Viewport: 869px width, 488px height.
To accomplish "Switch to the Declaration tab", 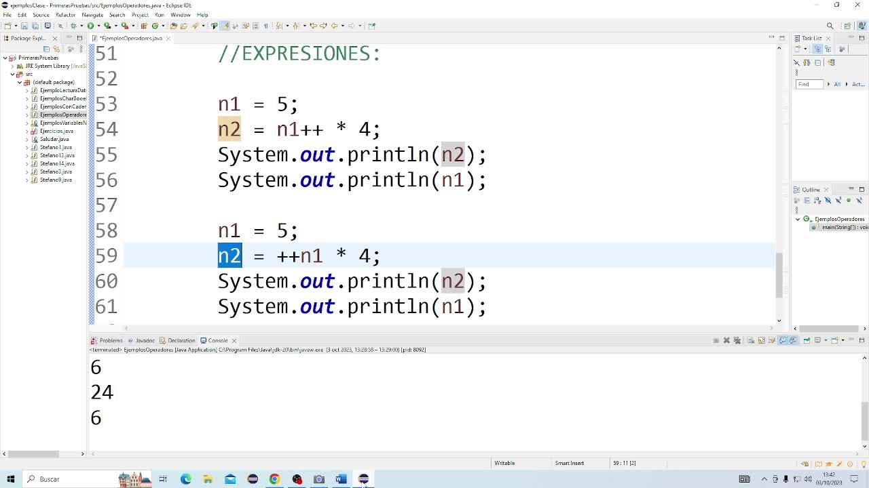I will point(178,340).
